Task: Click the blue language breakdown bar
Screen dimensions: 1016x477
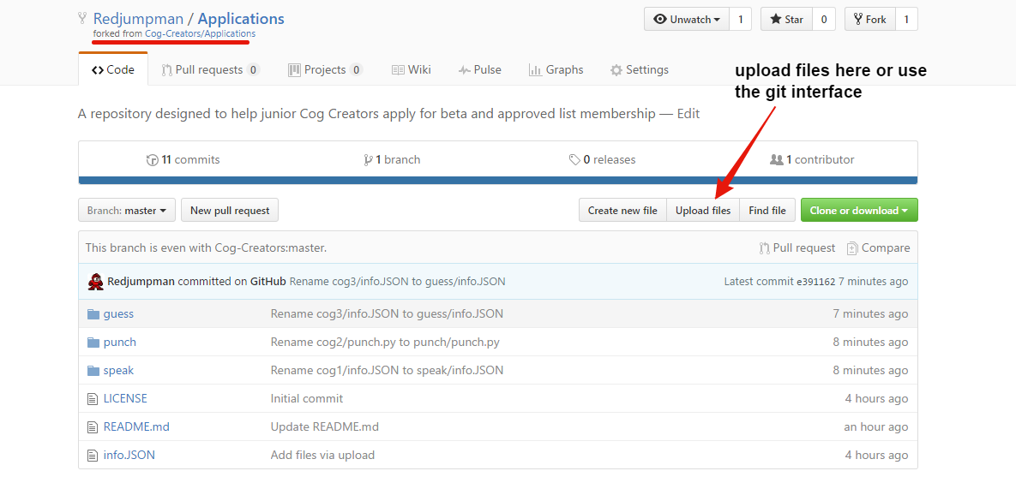Action: coord(497,181)
